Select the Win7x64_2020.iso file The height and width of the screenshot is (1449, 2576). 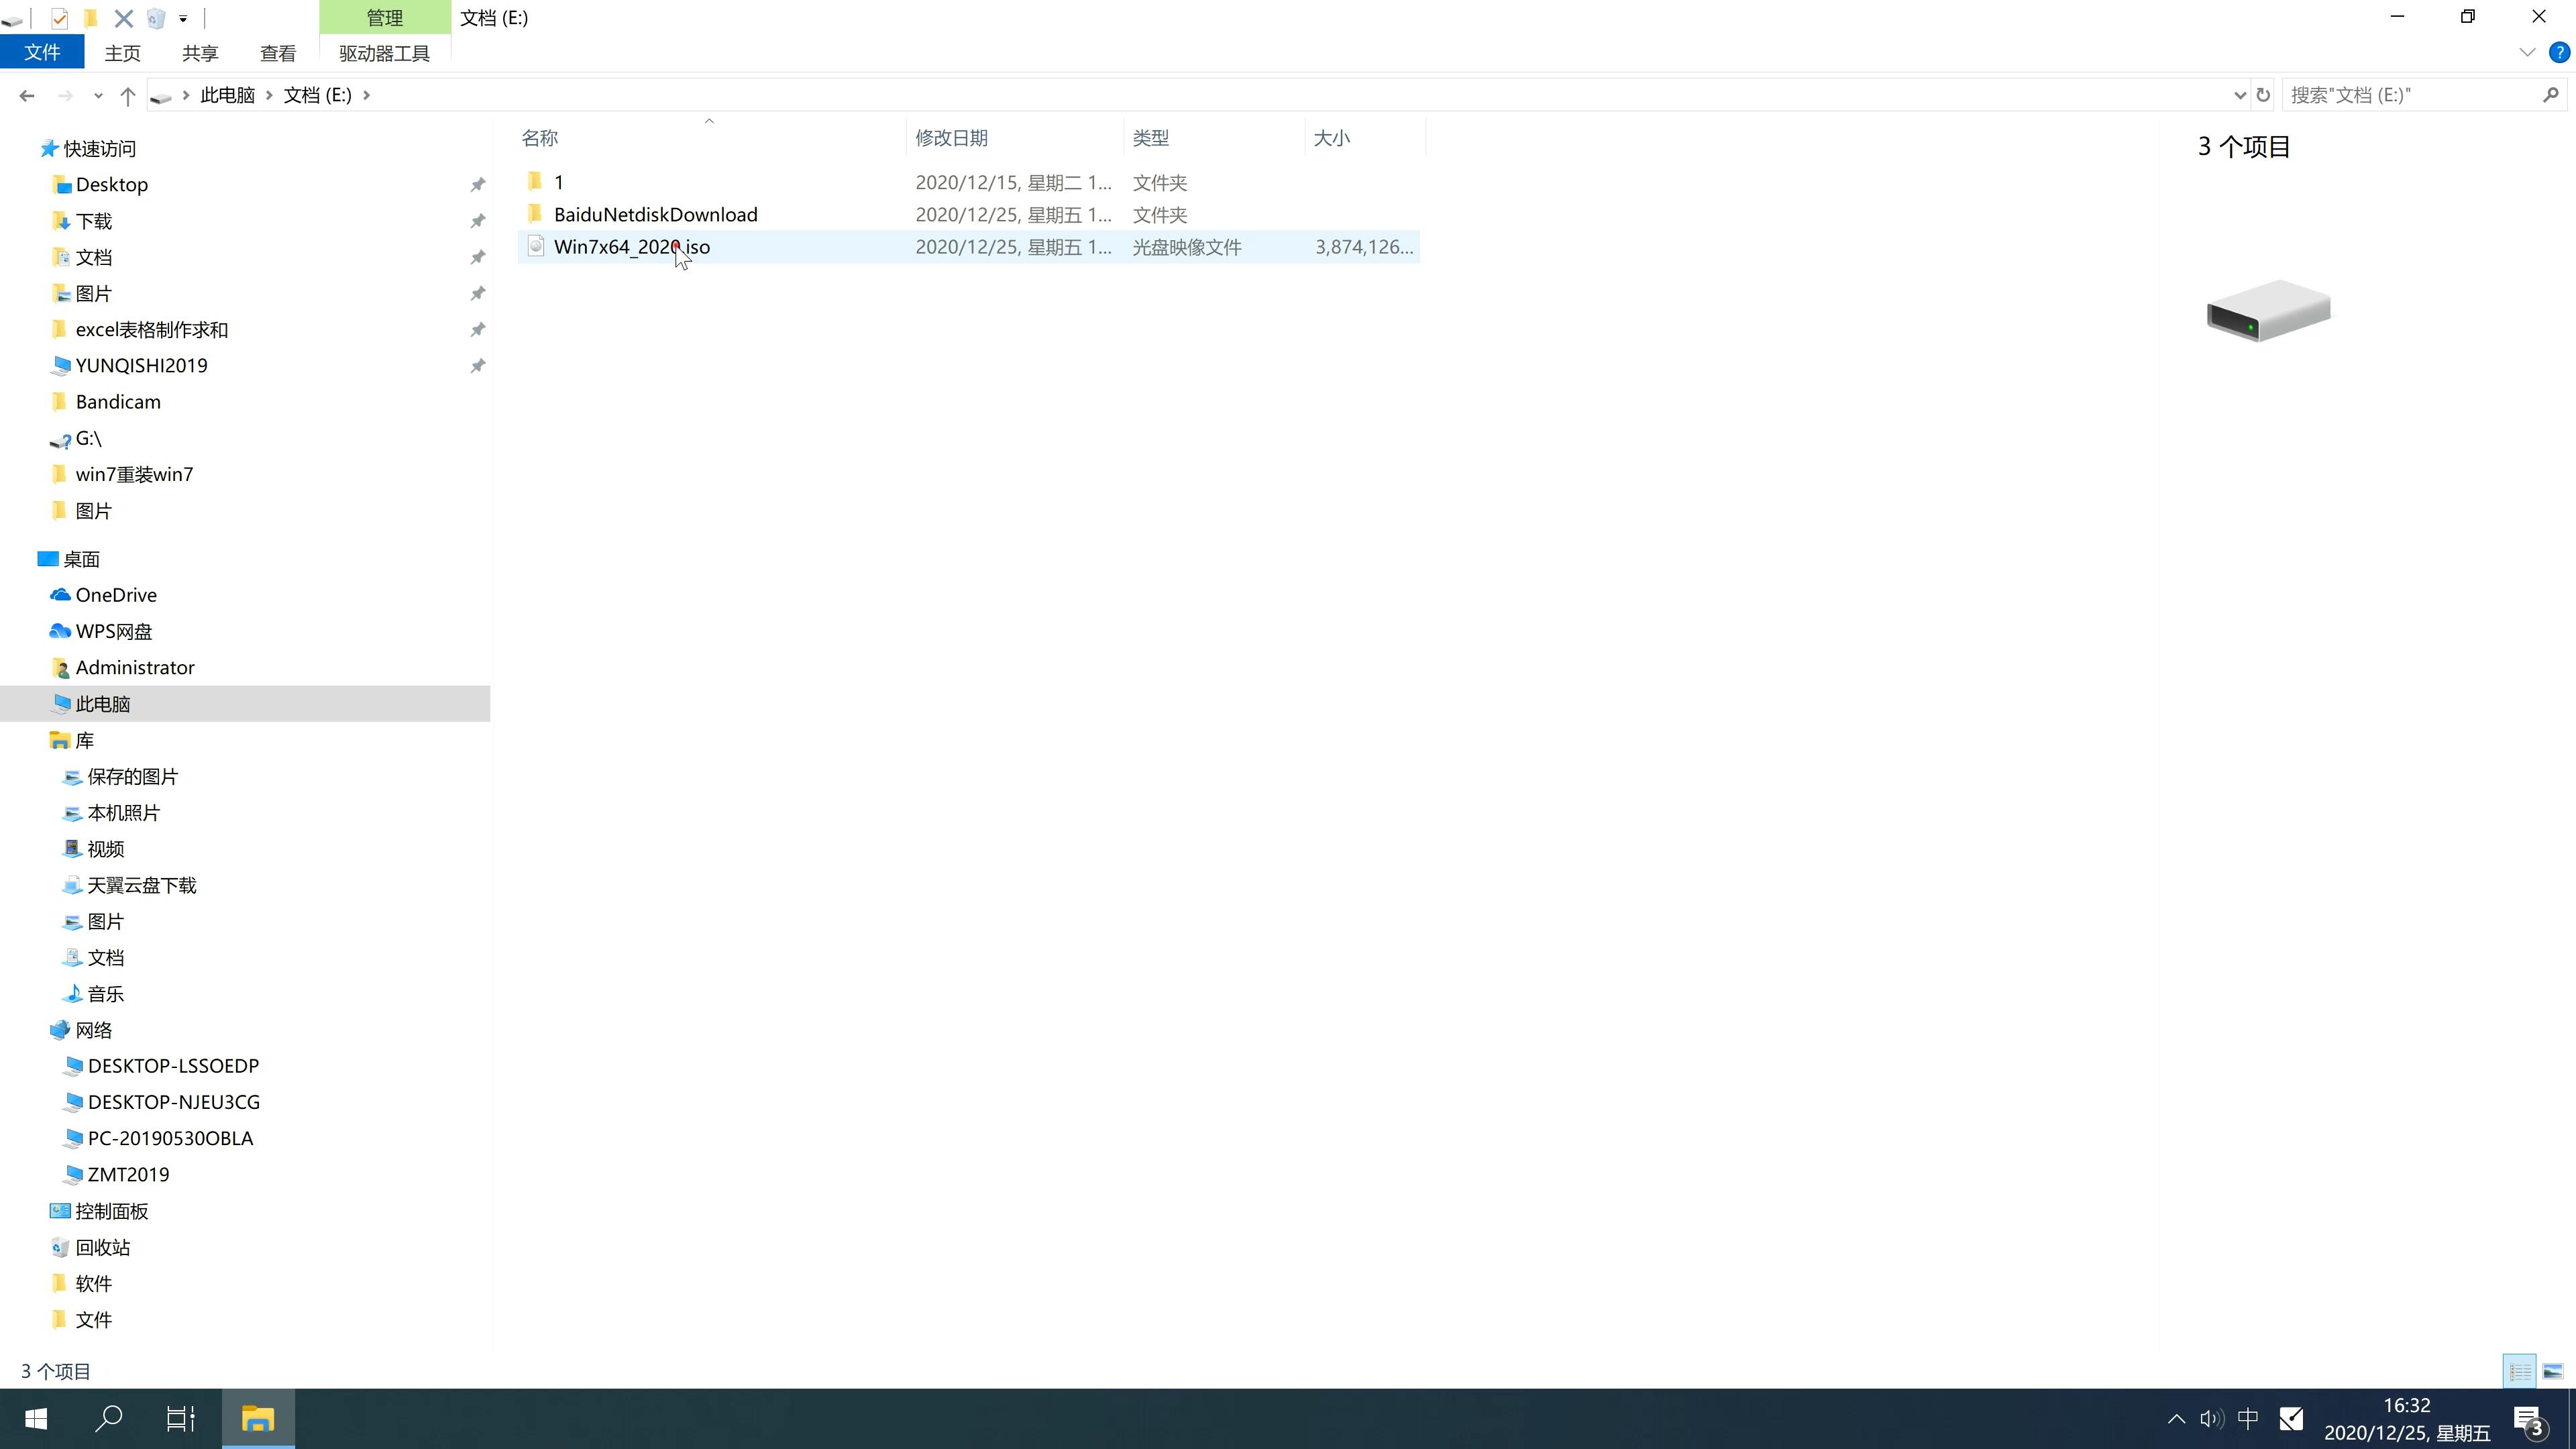(x=632, y=246)
